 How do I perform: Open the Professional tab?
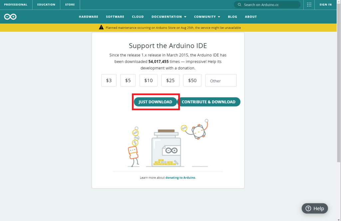(x=16, y=5)
